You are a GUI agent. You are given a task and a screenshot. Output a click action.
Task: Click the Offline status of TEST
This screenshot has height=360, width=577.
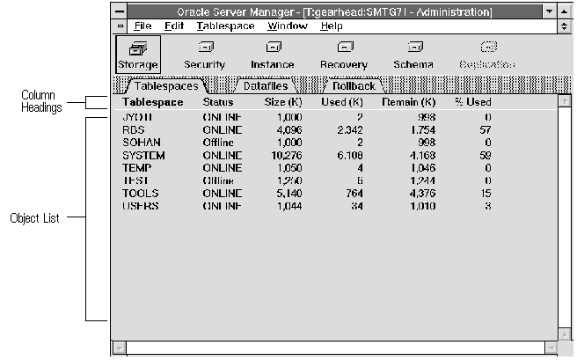pyautogui.click(x=218, y=180)
